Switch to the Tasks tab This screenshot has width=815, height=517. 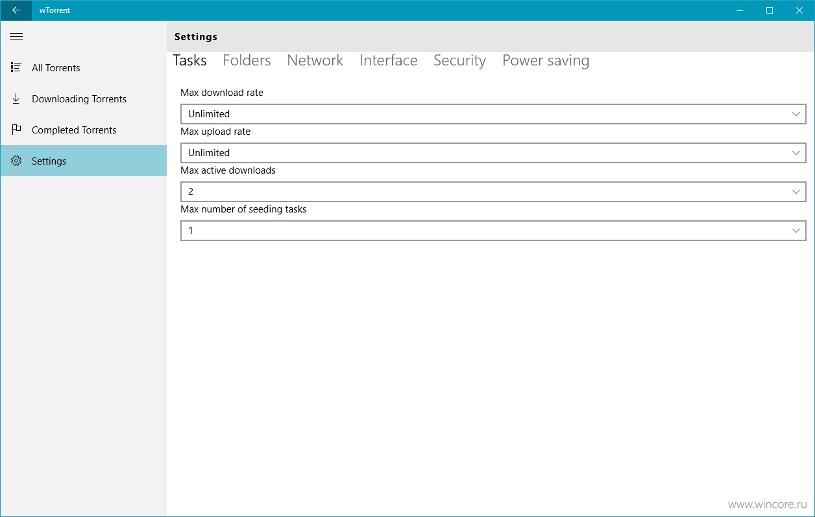189,60
